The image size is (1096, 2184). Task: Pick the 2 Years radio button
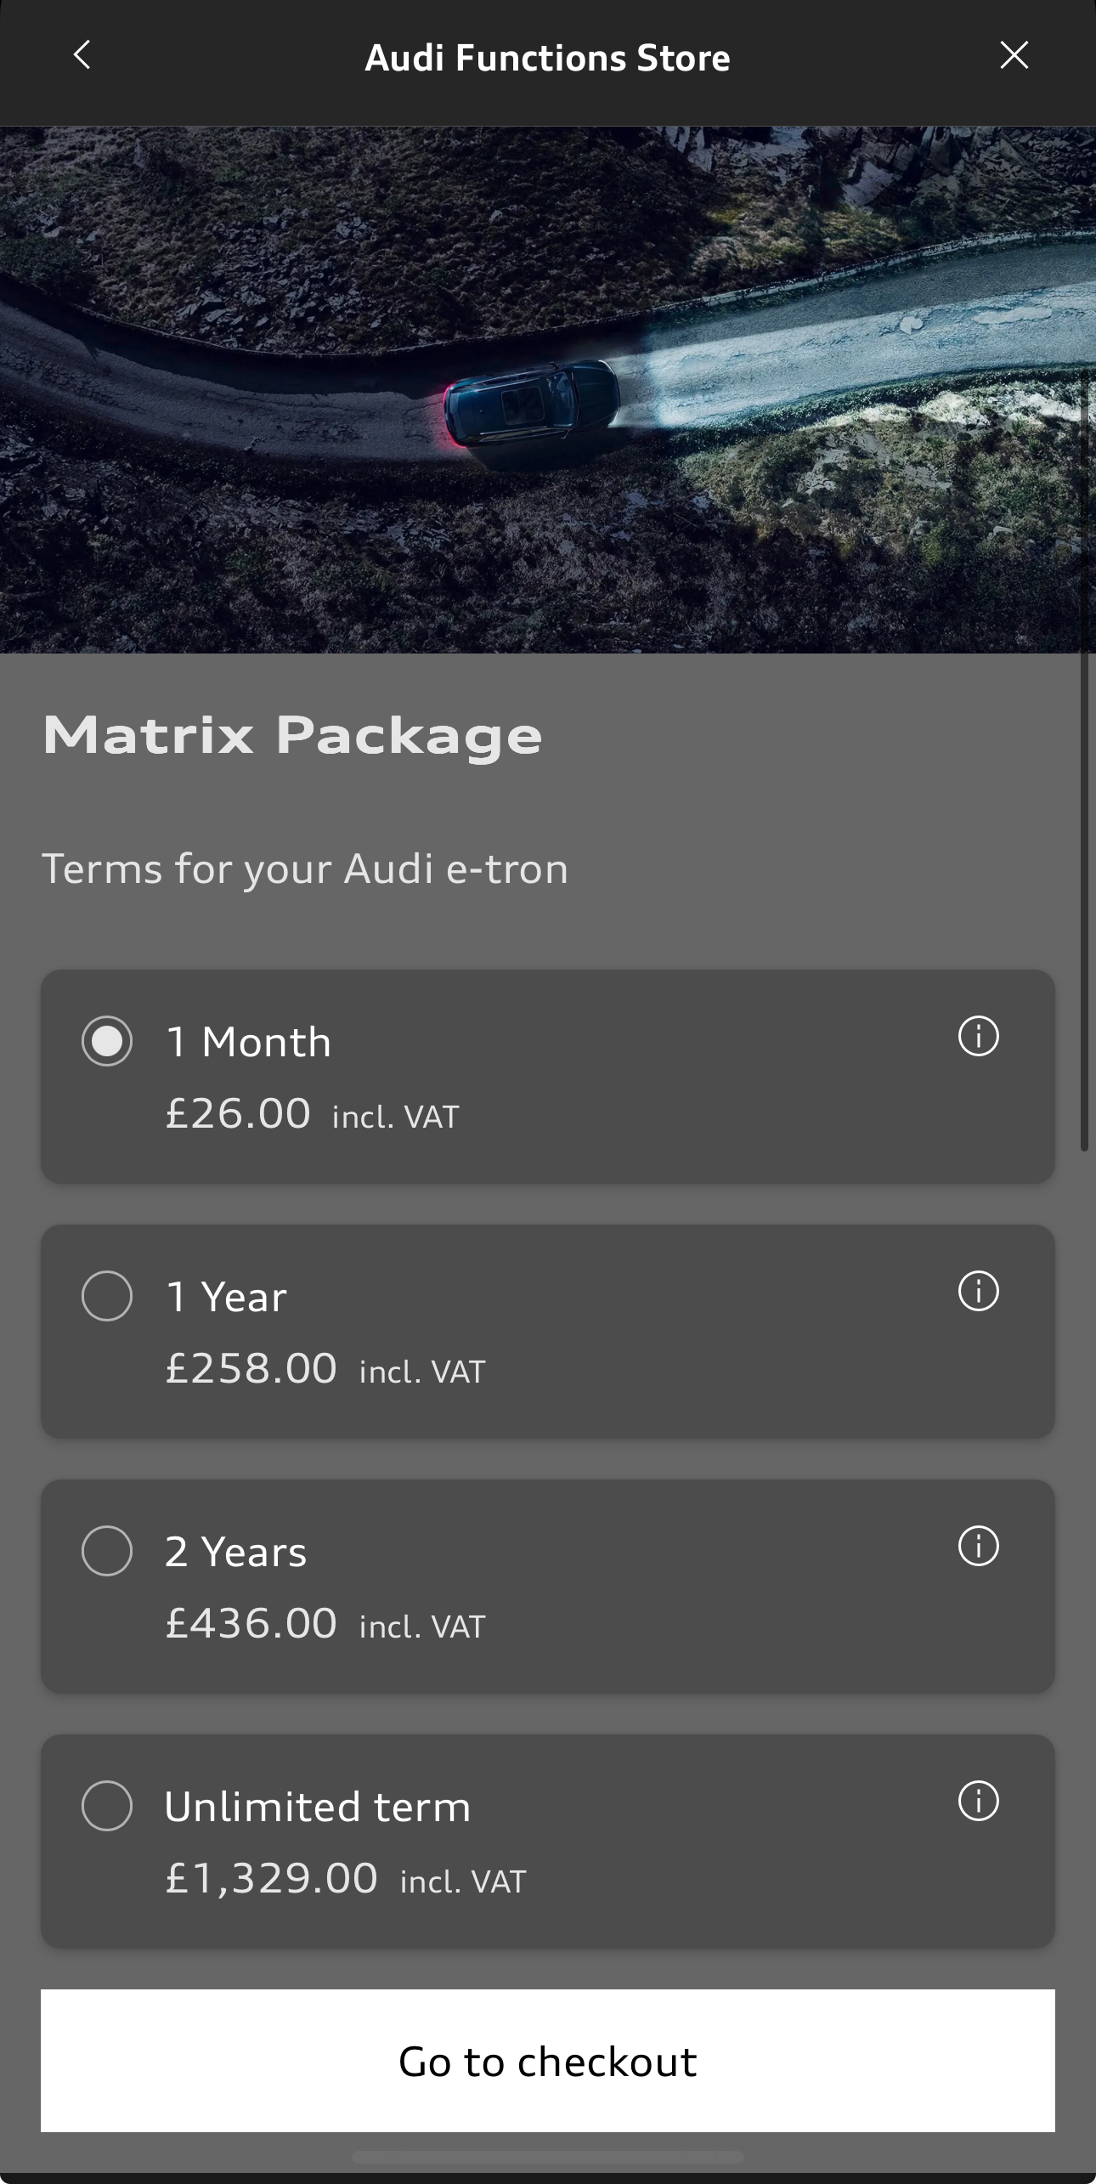(107, 1551)
